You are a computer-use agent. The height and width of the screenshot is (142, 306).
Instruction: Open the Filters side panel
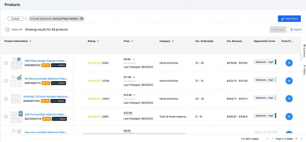click(x=304, y=70)
